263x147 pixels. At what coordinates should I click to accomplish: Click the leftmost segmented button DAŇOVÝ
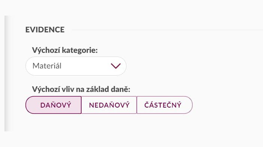(x=53, y=105)
